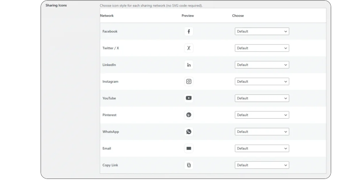Open the Facebook icon style dropdown

(262, 31)
